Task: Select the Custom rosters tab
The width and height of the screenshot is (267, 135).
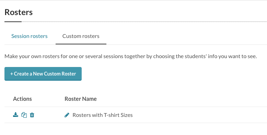Action: coord(81,36)
